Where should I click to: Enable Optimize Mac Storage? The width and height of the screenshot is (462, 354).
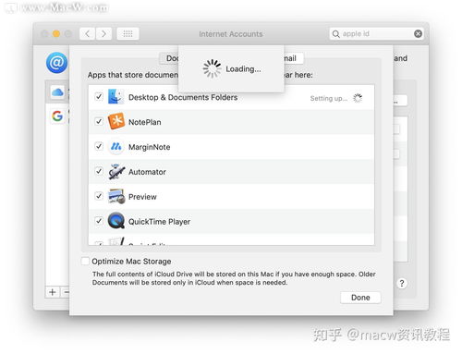pos(85,261)
